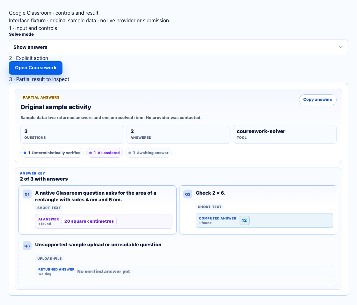357x305 pixels.
Task: Click 2 of 3 with answers heading
Action: pyautogui.click(x=44, y=179)
